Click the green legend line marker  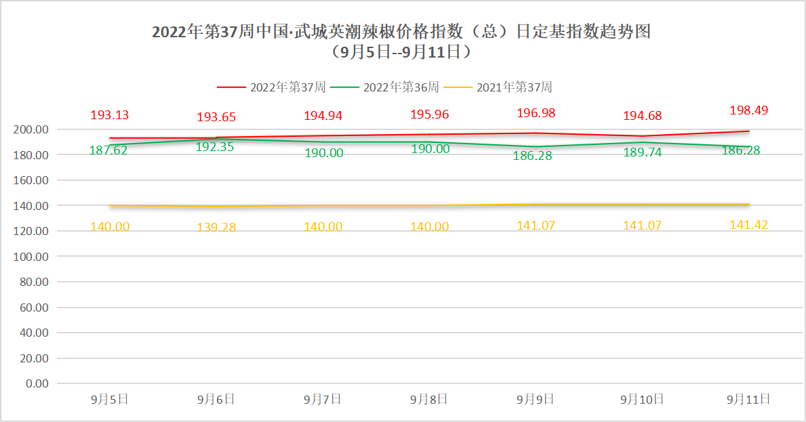(x=344, y=87)
